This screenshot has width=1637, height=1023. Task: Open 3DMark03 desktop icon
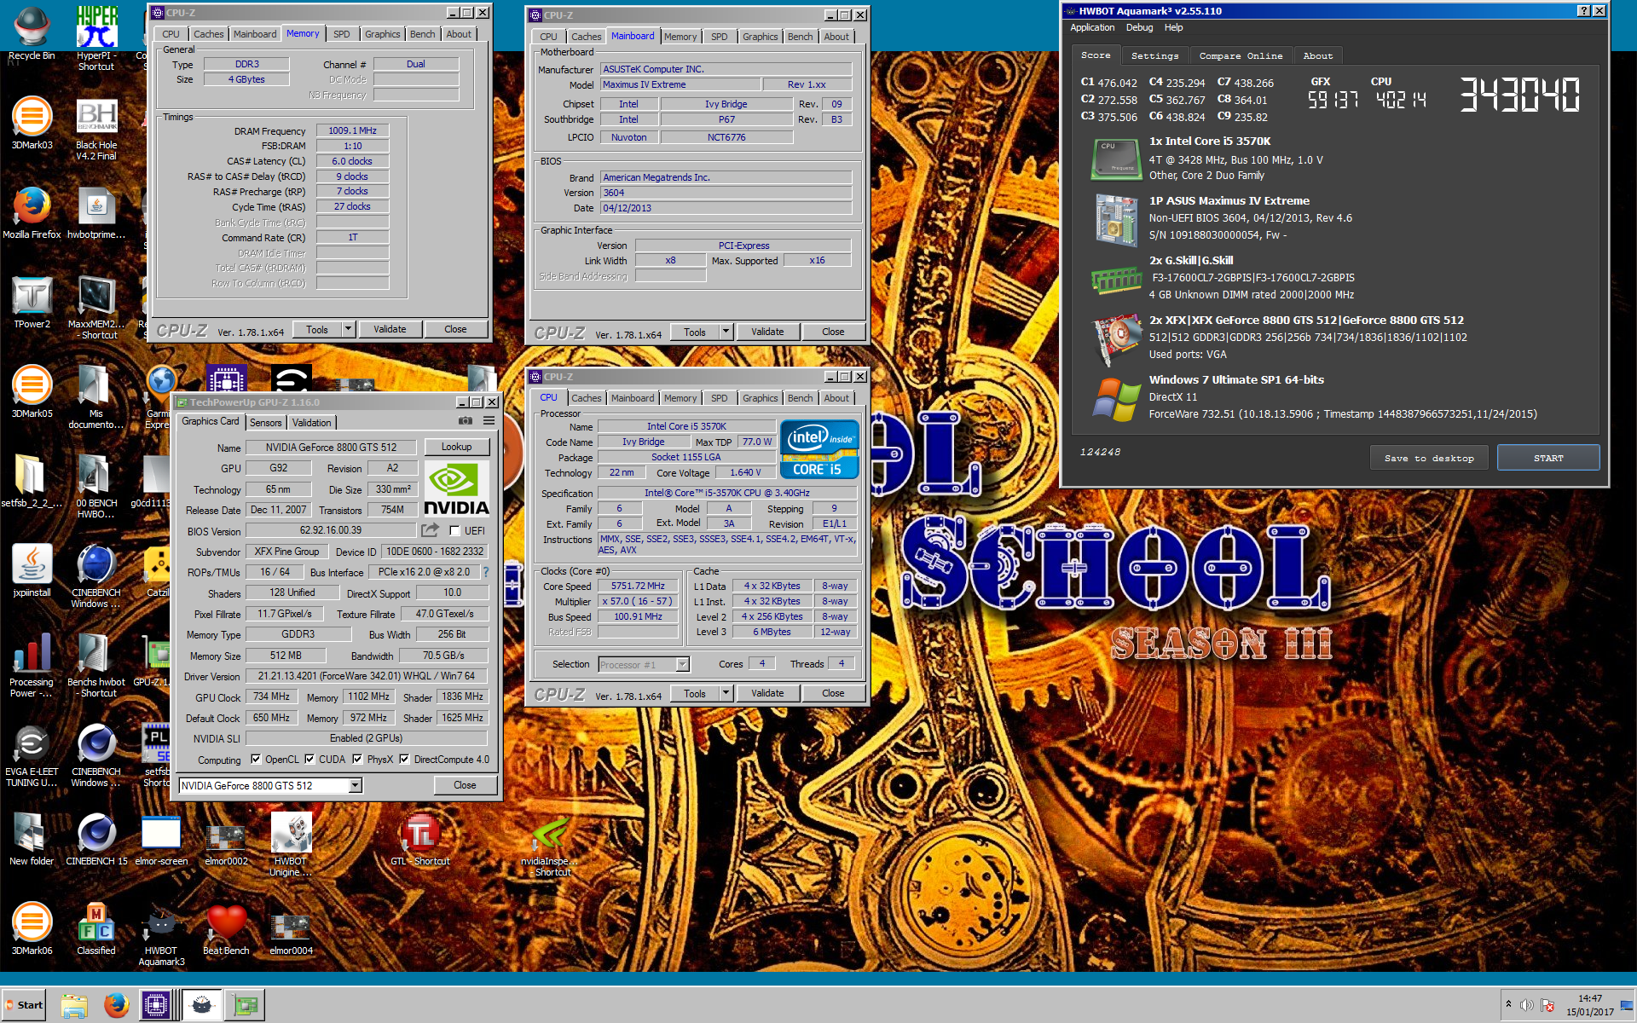pyautogui.click(x=32, y=124)
